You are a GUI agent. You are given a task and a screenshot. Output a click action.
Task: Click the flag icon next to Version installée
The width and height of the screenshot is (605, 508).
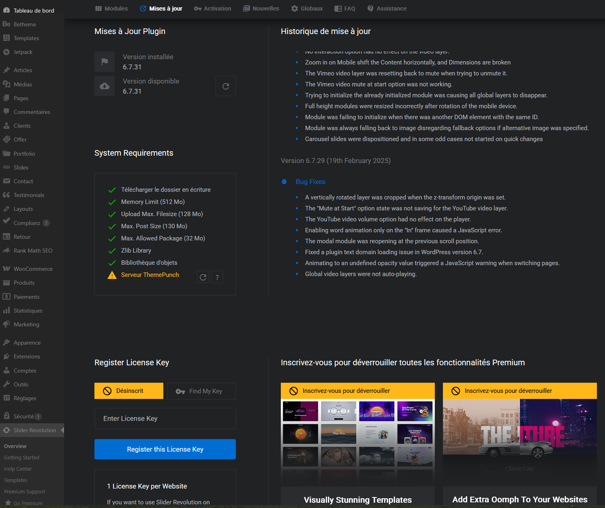pos(105,62)
